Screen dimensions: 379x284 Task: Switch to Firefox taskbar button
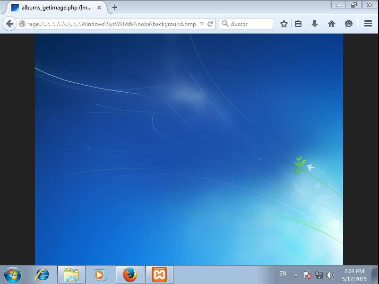click(x=130, y=275)
